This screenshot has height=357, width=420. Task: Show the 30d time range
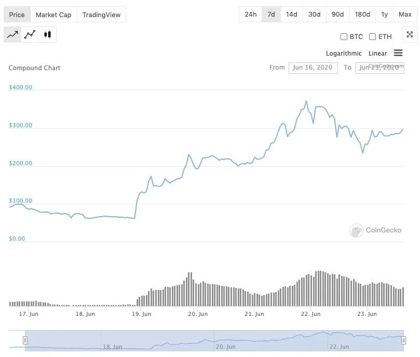tap(314, 15)
